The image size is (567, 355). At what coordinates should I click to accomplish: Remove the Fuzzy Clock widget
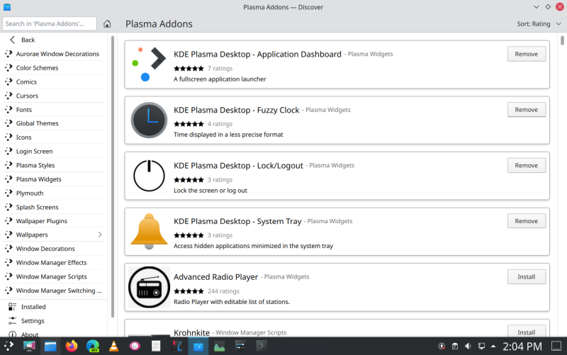(526, 110)
